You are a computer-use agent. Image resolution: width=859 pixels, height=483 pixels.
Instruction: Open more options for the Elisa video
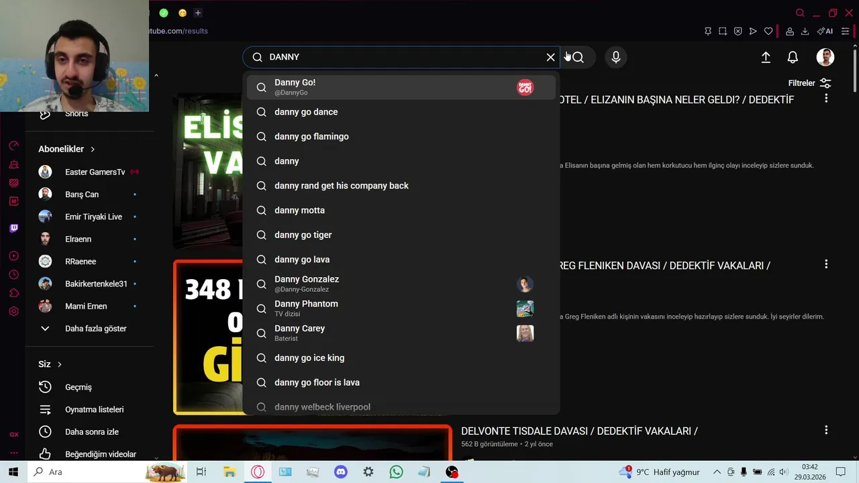[826, 99]
